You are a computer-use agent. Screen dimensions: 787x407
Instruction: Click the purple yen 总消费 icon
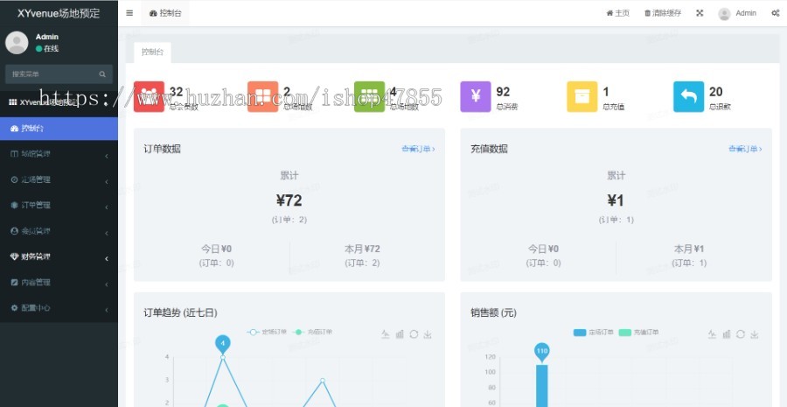[x=476, y=96]
